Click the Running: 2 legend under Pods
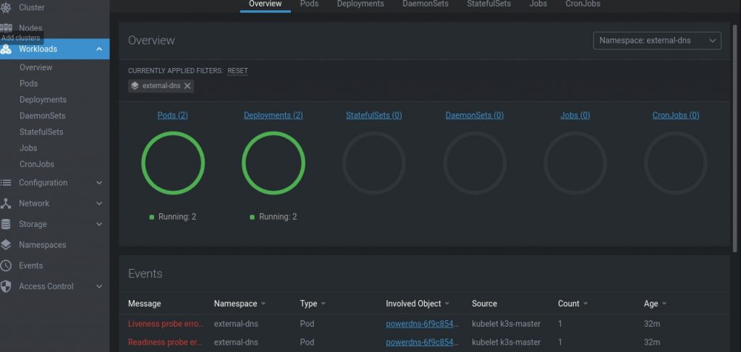The image size is (741, 352). (x=172, y=217)
